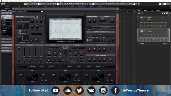Open the File menu
Image resolution: width=171 pixels, height=96 pixels.
click(4, 1)
